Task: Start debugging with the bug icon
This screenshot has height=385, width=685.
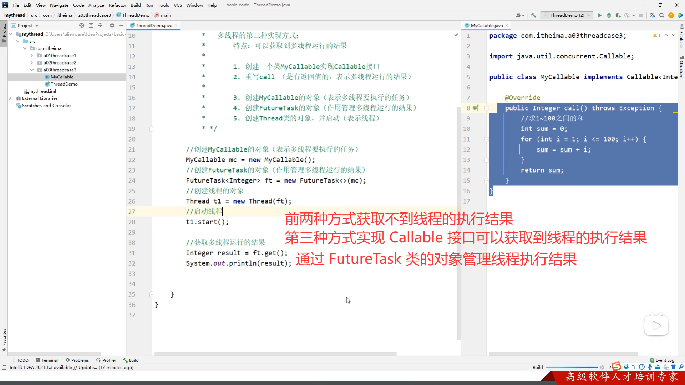Action: coord(609,15)
